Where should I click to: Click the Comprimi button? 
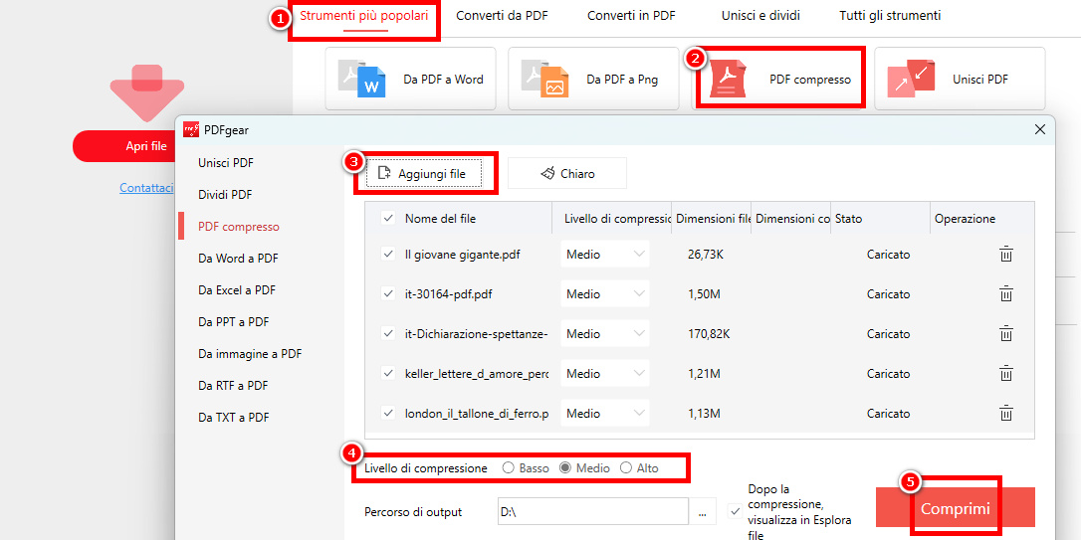click(956, 507)
